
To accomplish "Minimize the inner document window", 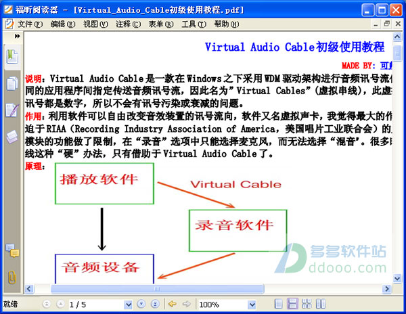I will [376, 24].
